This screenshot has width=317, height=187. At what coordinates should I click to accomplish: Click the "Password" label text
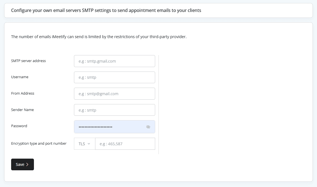coord(19,126)
